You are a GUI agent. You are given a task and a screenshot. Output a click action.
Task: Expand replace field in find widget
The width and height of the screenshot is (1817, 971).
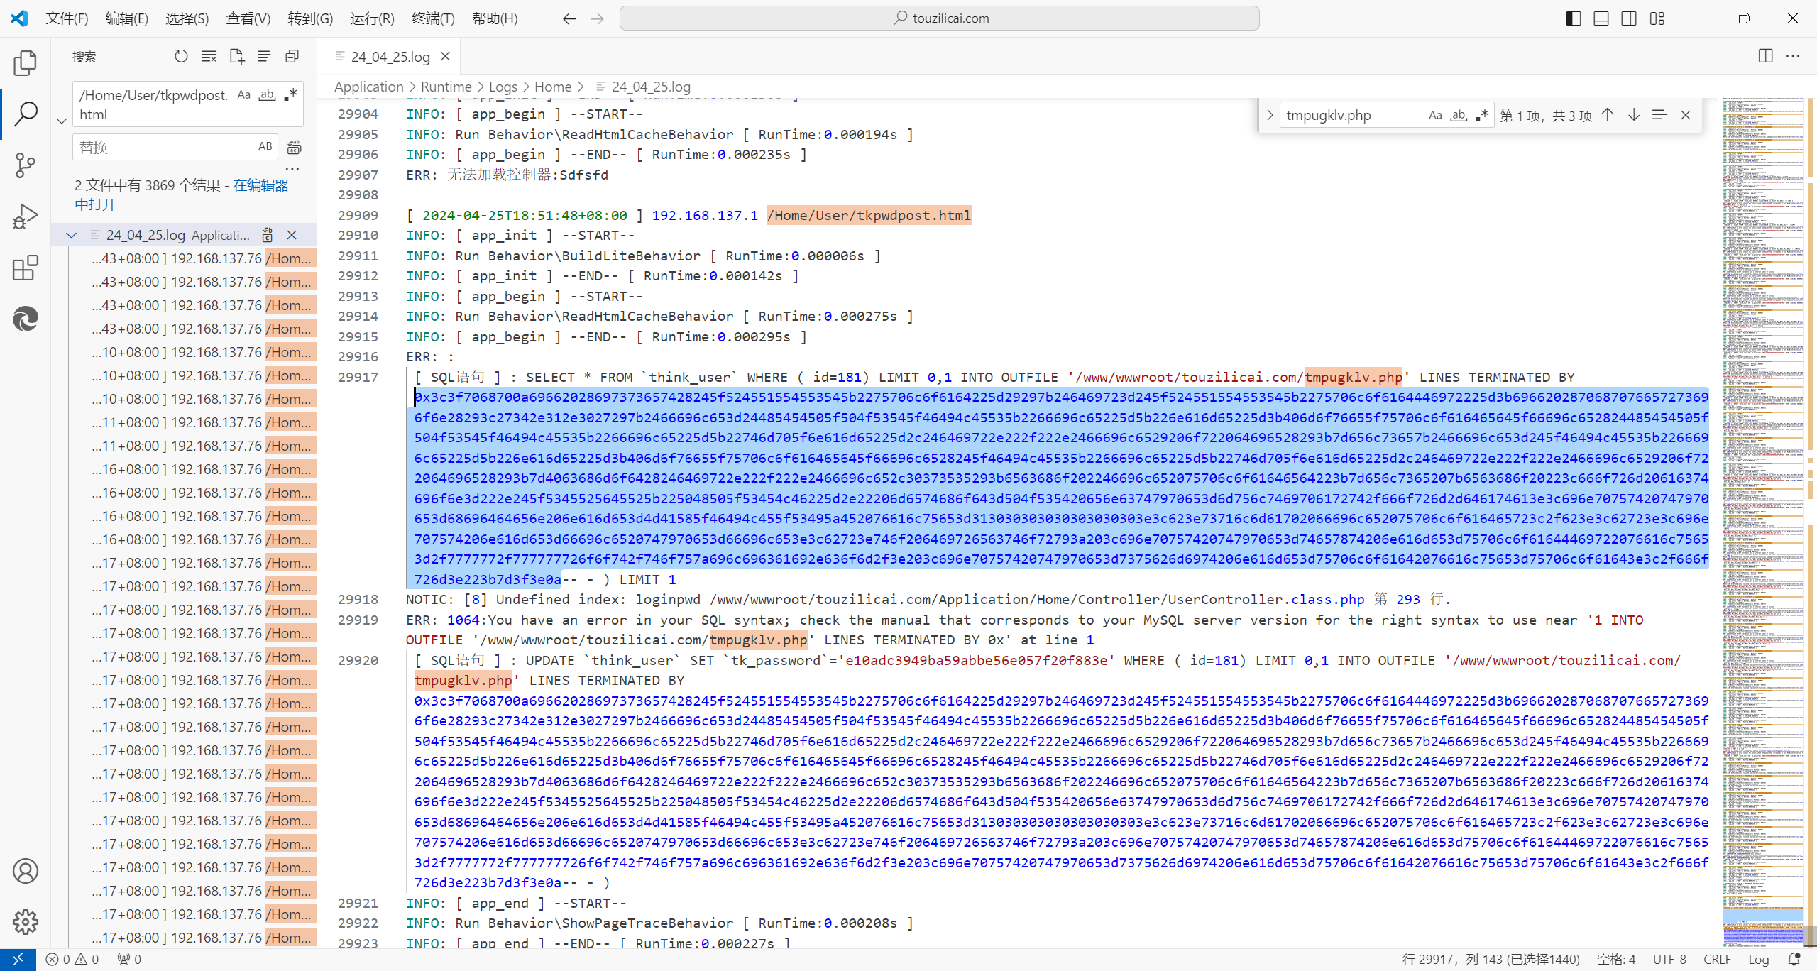1270,115
